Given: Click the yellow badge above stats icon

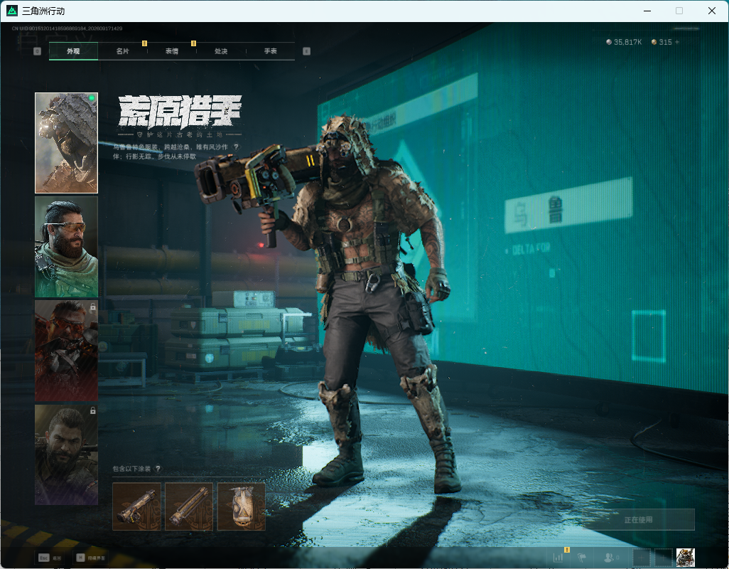Looking at the screenshot, I should tap(567, 550).
